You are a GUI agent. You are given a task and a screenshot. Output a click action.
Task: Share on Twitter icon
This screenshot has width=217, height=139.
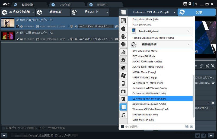click(197, 135)
